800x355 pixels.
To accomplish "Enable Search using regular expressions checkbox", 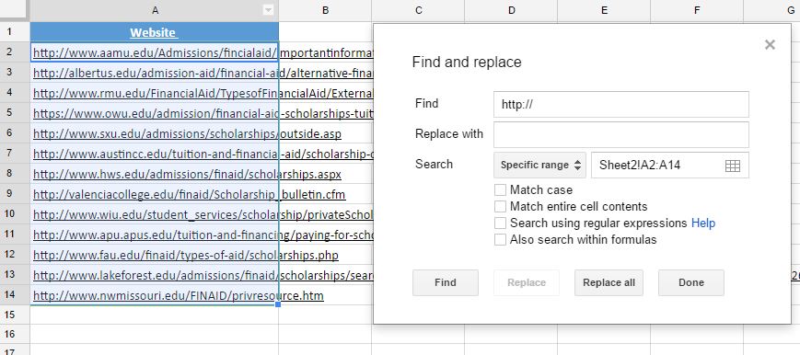I will pos(500,223).
